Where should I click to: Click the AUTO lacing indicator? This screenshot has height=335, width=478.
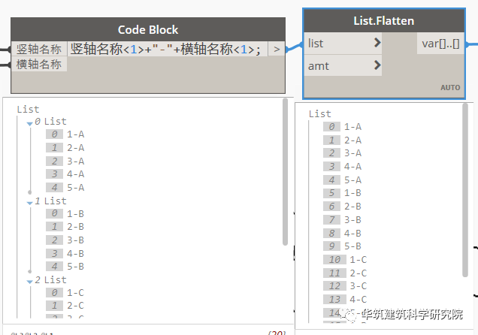pos(450,88)
